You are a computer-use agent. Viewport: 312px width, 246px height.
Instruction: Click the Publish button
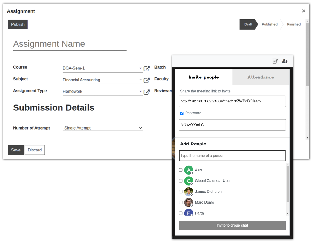[x=18, y=24]
